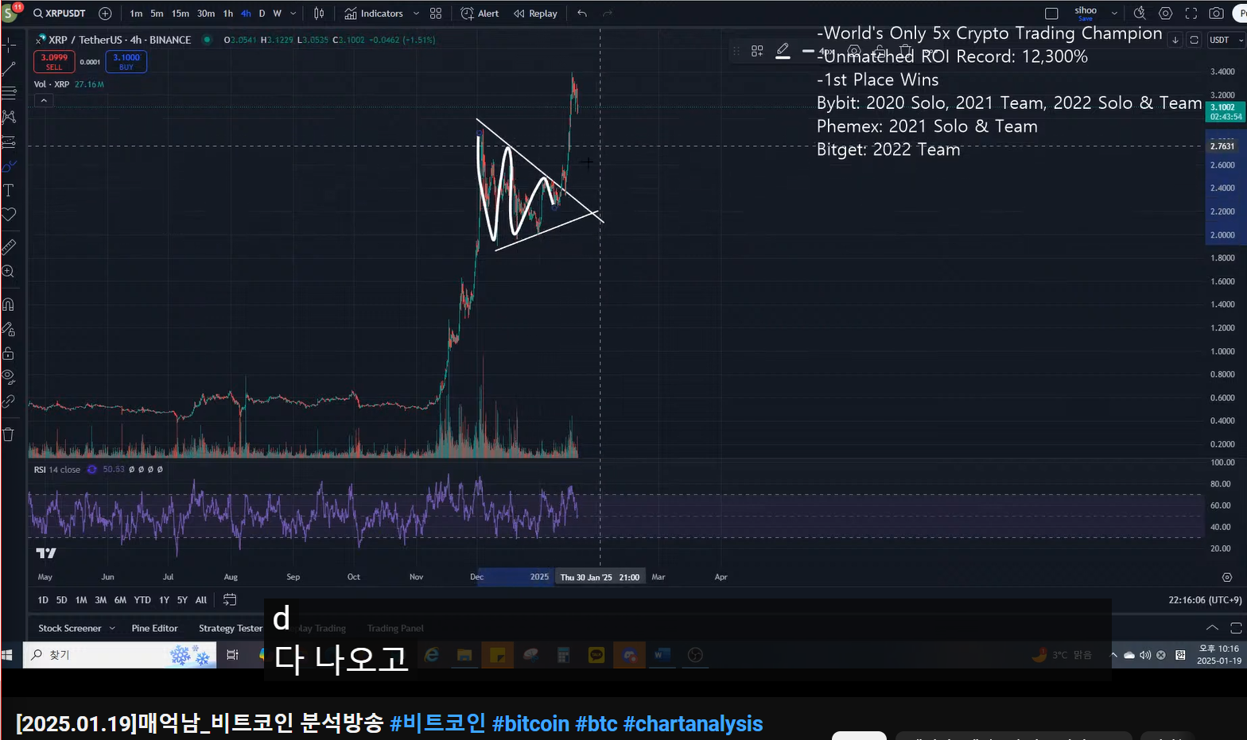1247x740 pixels.
Task: Click the BUY 3.1000 button
Action: (126, 61)
